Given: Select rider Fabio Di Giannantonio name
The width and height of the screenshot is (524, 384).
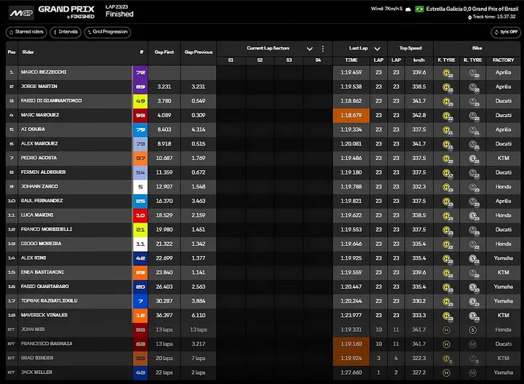Looking at the screenshot, I should pos(52,101).
